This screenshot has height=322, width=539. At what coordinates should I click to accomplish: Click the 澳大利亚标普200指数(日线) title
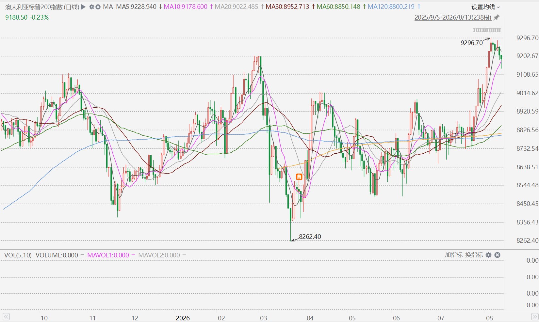[x=42, y=7]
